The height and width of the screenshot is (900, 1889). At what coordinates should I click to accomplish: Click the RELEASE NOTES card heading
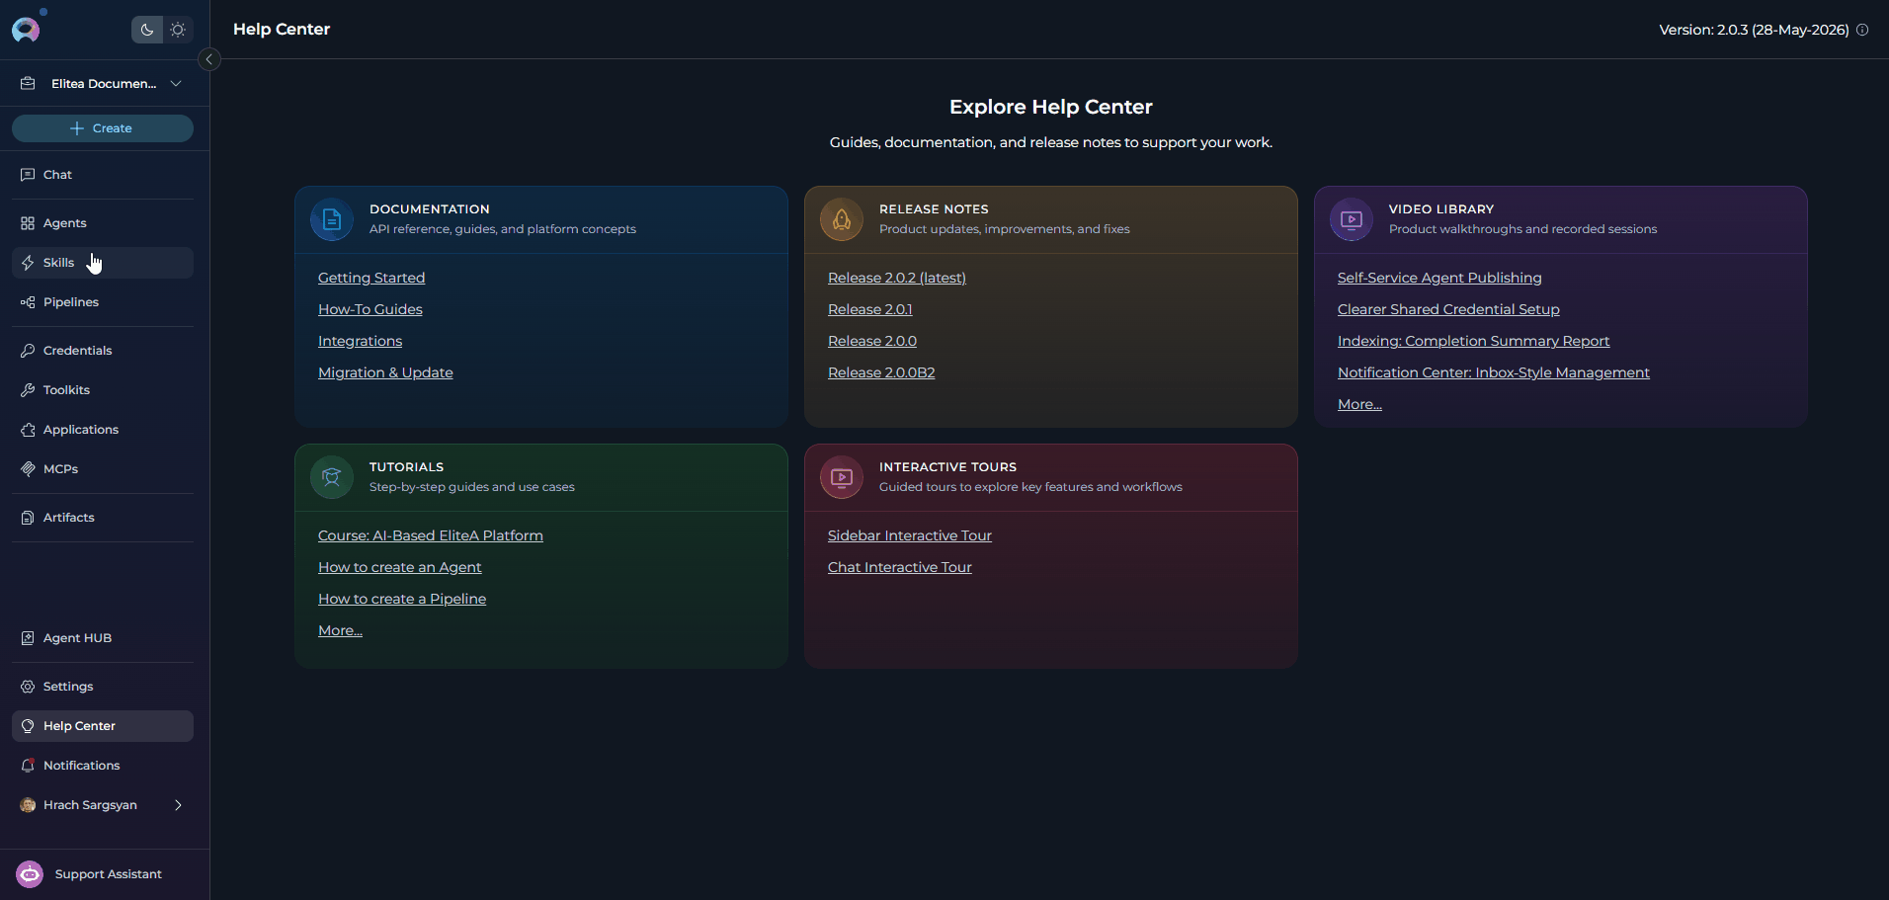934,209
